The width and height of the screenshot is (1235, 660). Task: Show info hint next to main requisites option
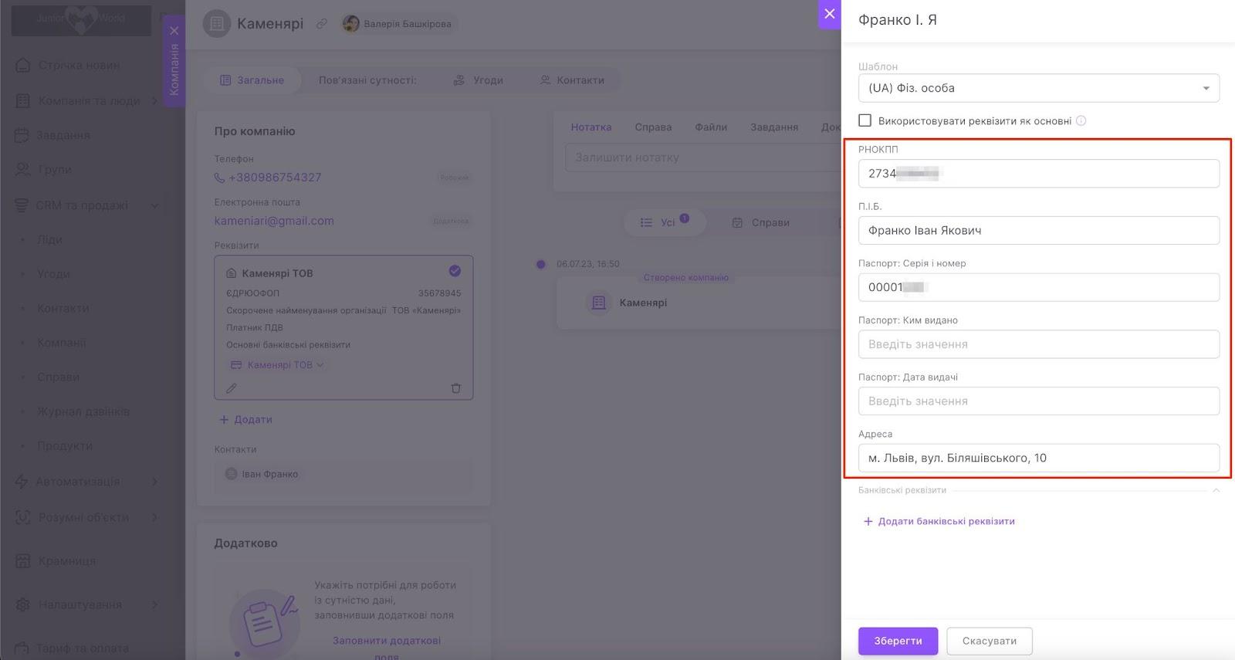point(1081,120)
